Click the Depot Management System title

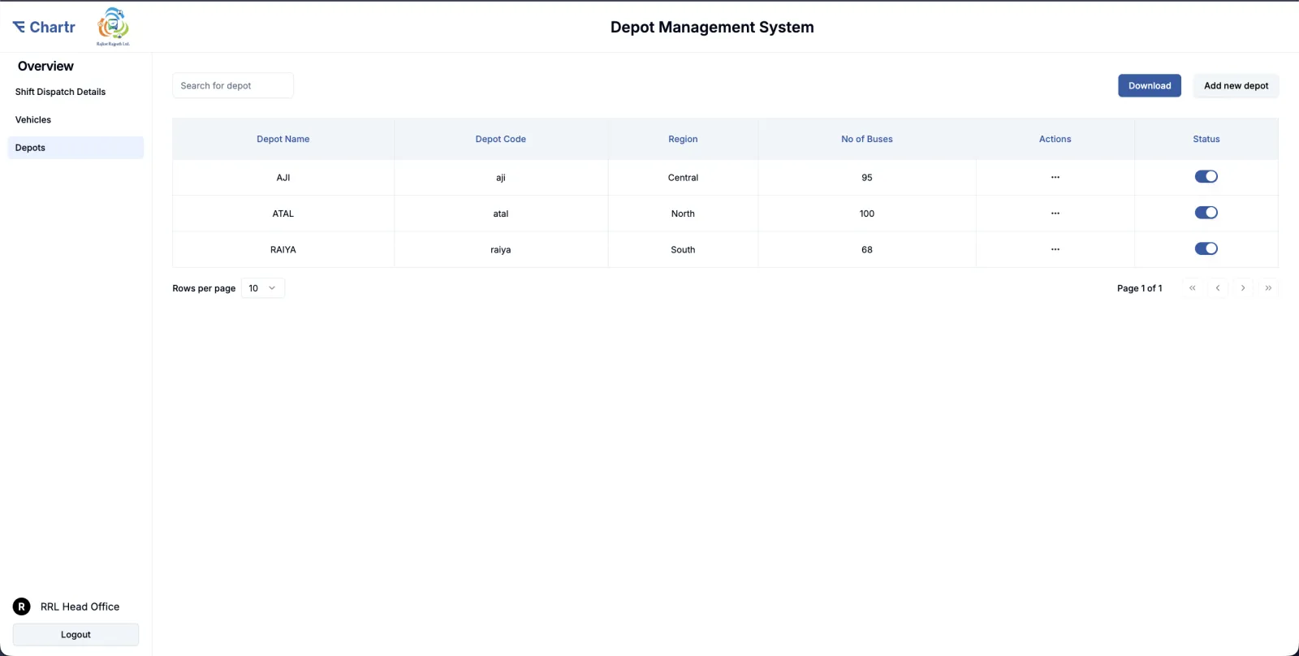tap(712, 27)
